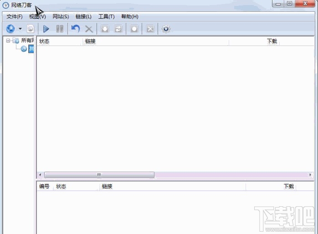This screenshot has width=318, height=234.
Task: Click the download arrow toolbar icon
Action: pyautogui.click(x=105, y=29)
